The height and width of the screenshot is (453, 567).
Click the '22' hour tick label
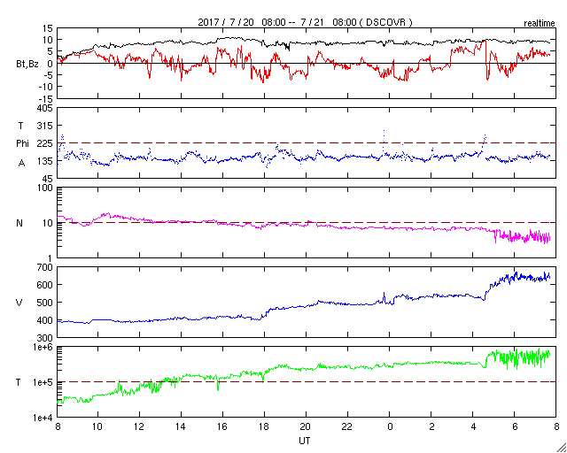[x=347, y=426]
